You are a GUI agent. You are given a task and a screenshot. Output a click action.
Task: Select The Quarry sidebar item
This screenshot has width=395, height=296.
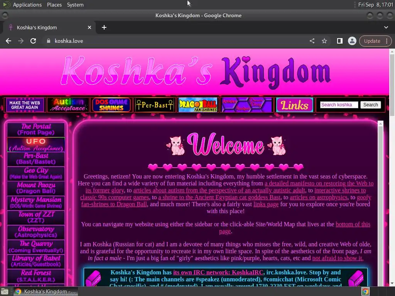click(36, 247)
